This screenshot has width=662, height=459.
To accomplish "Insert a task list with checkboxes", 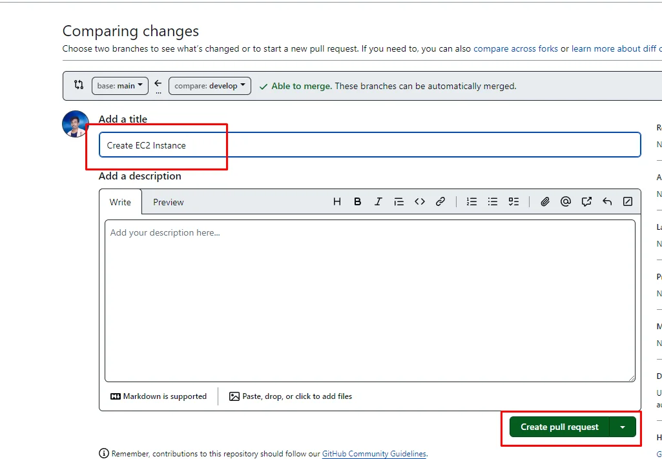I will [x=513, y=201].
